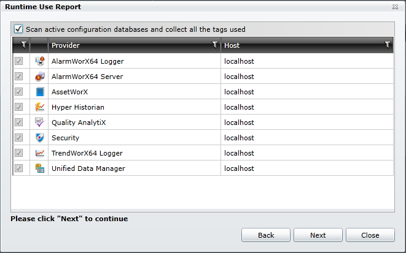Open the Host column filter
Image resolution: width=406 pixels, height=253 pixels.
pos(387,45)
